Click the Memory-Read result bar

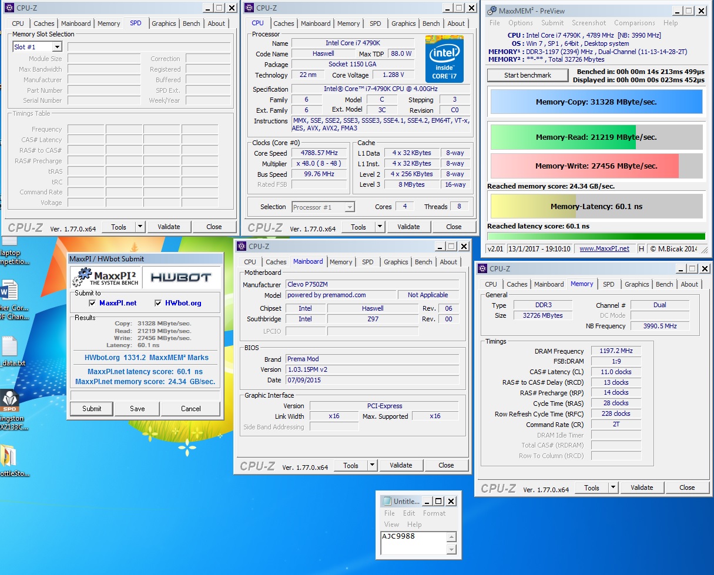pyautogui.click(x=596, y=137)
